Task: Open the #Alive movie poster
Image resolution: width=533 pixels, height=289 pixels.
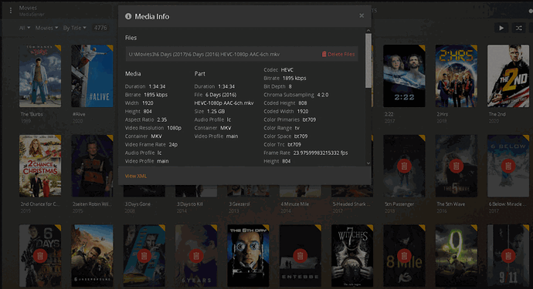Action: pyautogui.click(x=92, y=76)
